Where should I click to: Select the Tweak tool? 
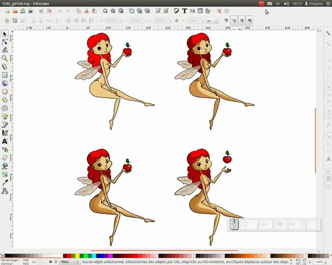coord(5,50)
